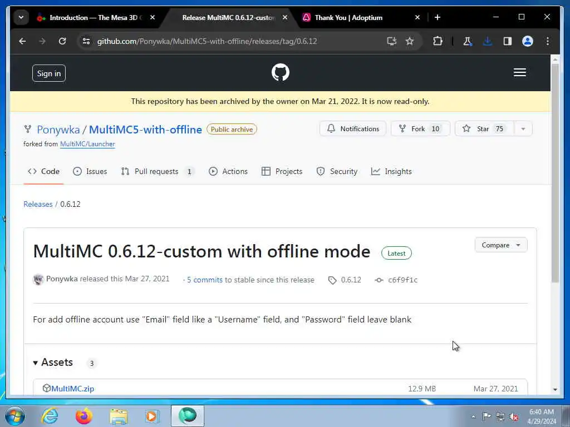Select the Pull requests tab

[x=158, y=171]
